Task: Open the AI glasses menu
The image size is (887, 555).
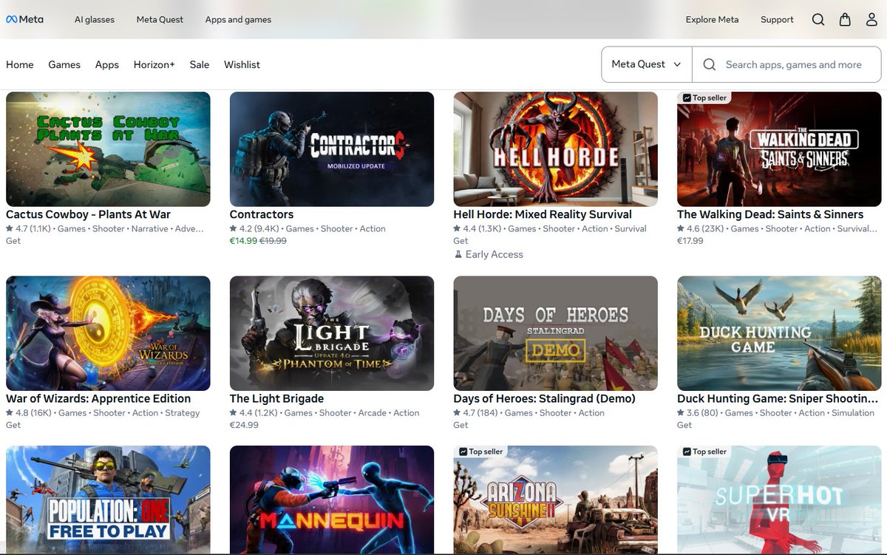Action: point(95,20)
